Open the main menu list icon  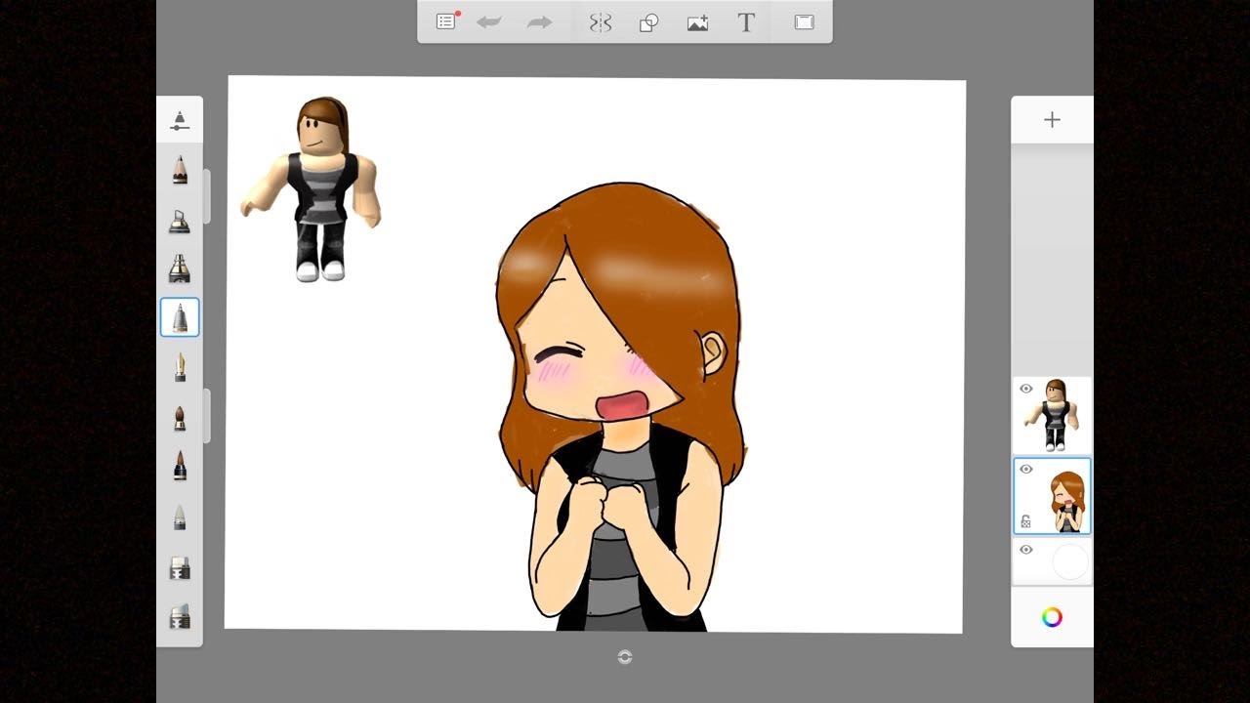(x=446, y=21)
